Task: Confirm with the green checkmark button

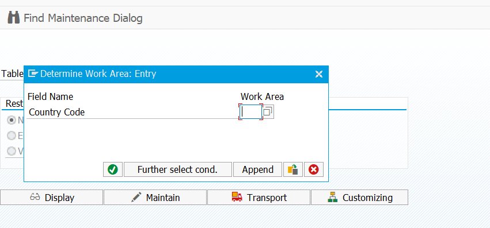Action: pos(113,169)
